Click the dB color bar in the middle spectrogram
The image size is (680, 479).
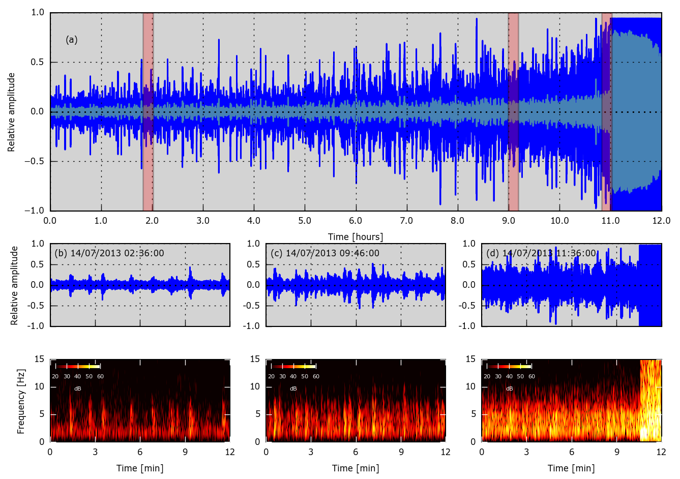(293, 366)
